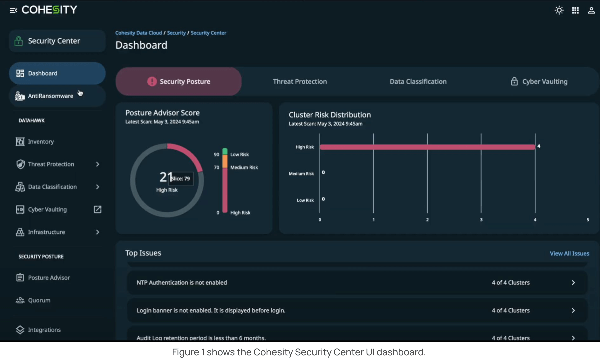Open the Integrations layers icon
Image resolution: width=600 pixels, height=363 pixels.
(20, 330)
